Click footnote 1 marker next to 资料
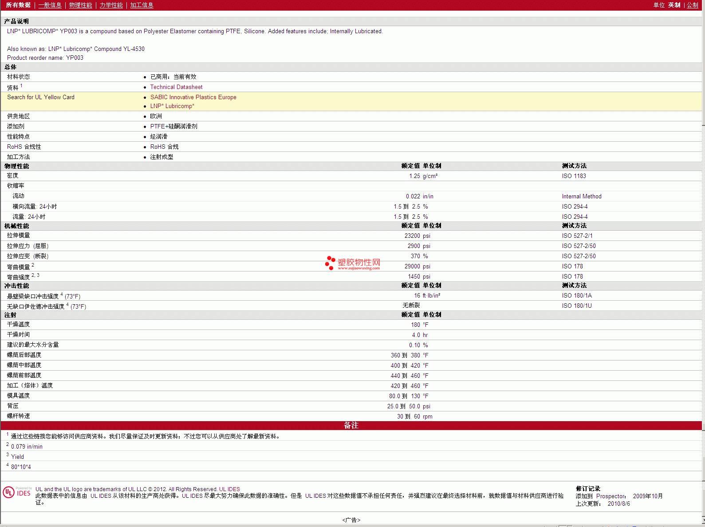Viewport: 705px width, 527px height. tap(21, 86)
